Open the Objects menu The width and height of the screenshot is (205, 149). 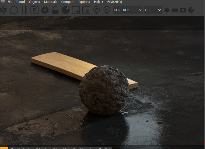pos(35,2)
